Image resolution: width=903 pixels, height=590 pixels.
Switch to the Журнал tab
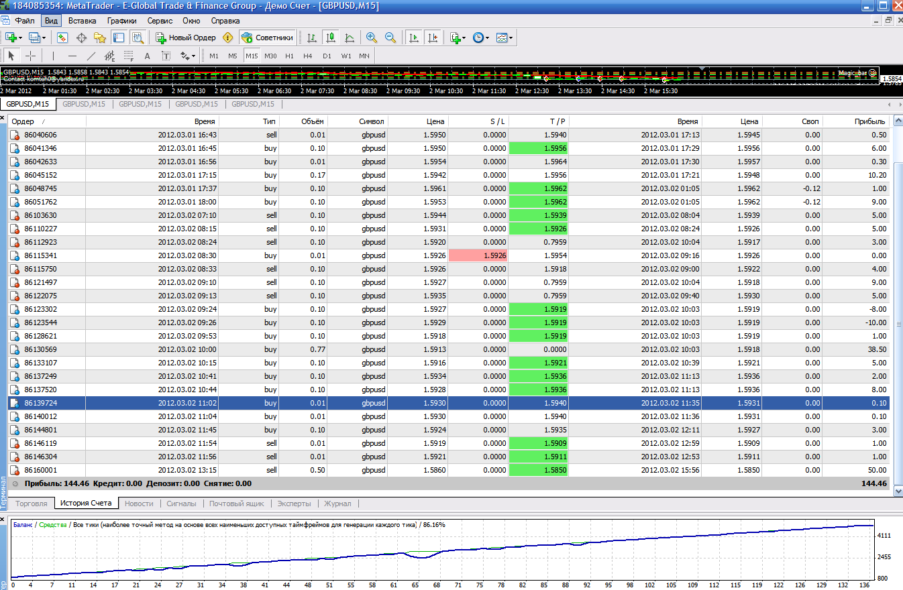(337, 503)
